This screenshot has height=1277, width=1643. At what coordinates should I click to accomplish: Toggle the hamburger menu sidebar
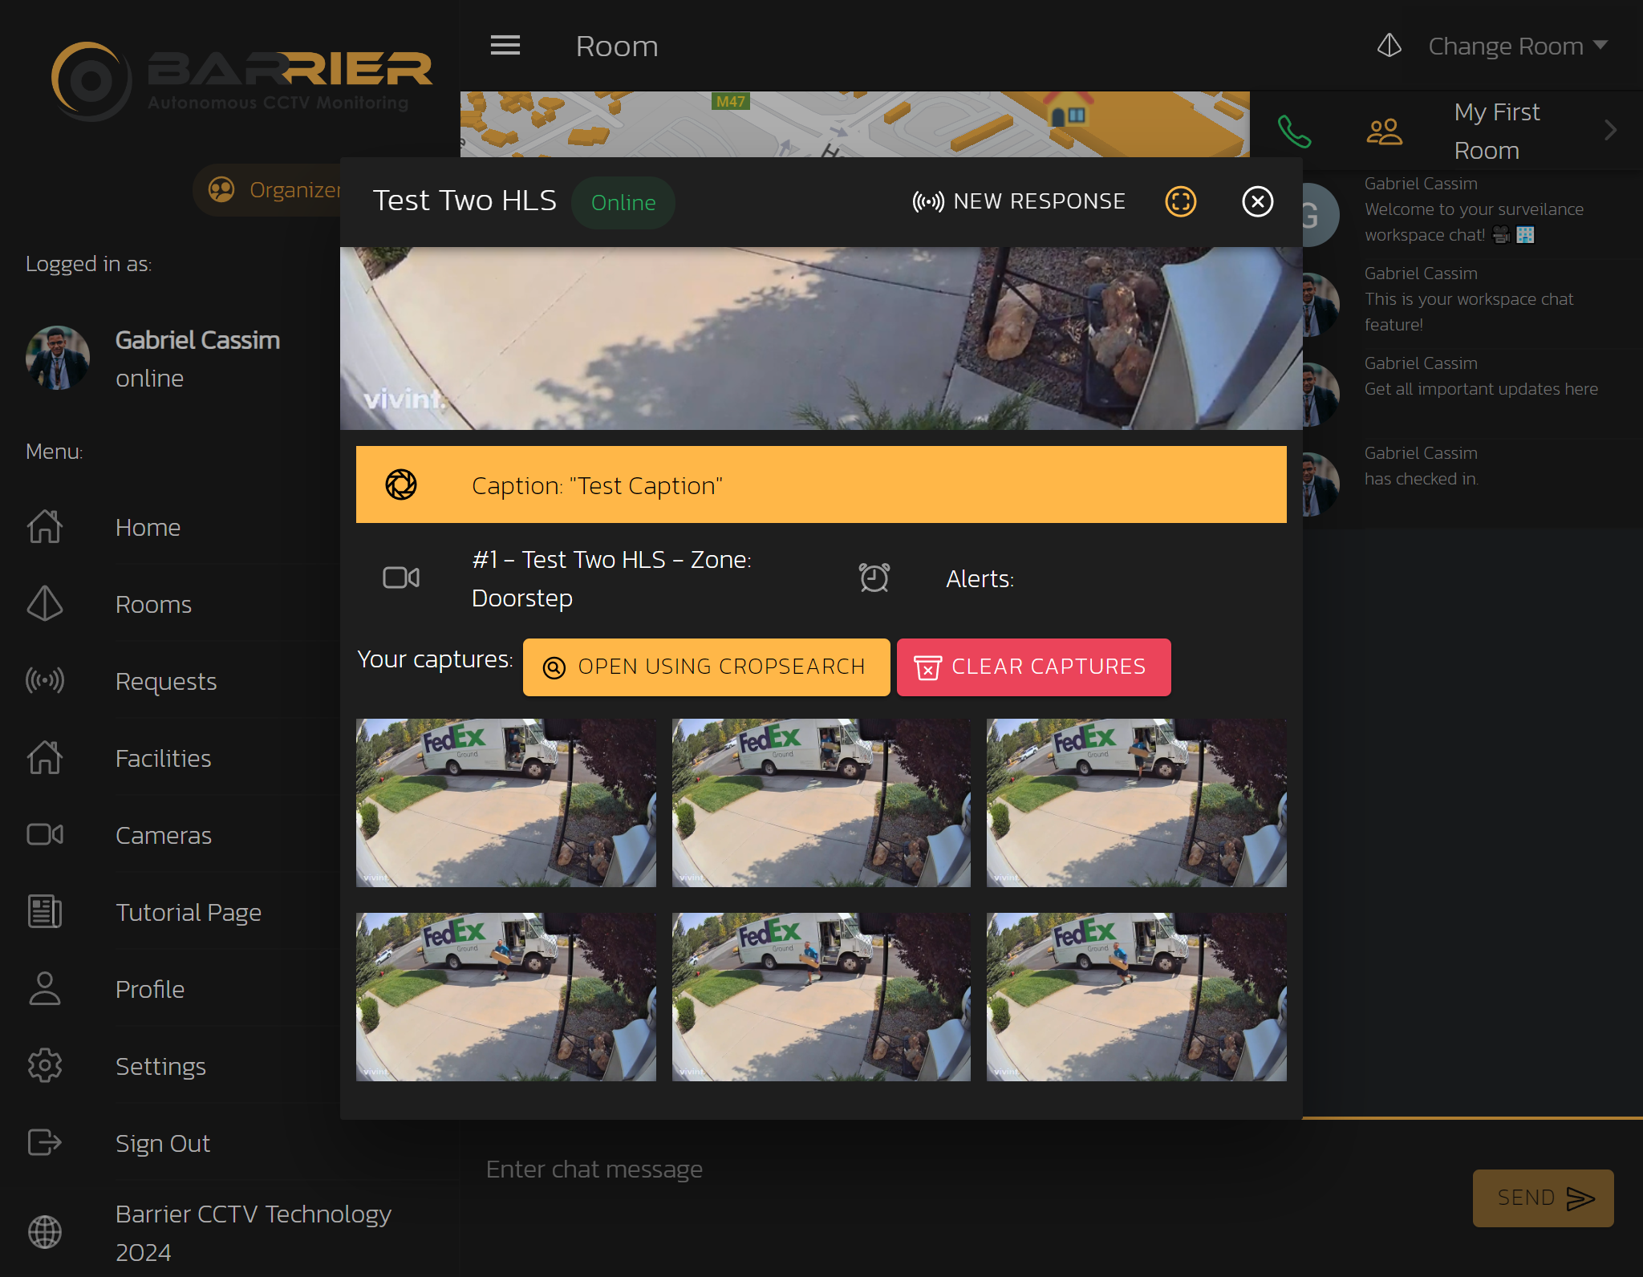505,46
